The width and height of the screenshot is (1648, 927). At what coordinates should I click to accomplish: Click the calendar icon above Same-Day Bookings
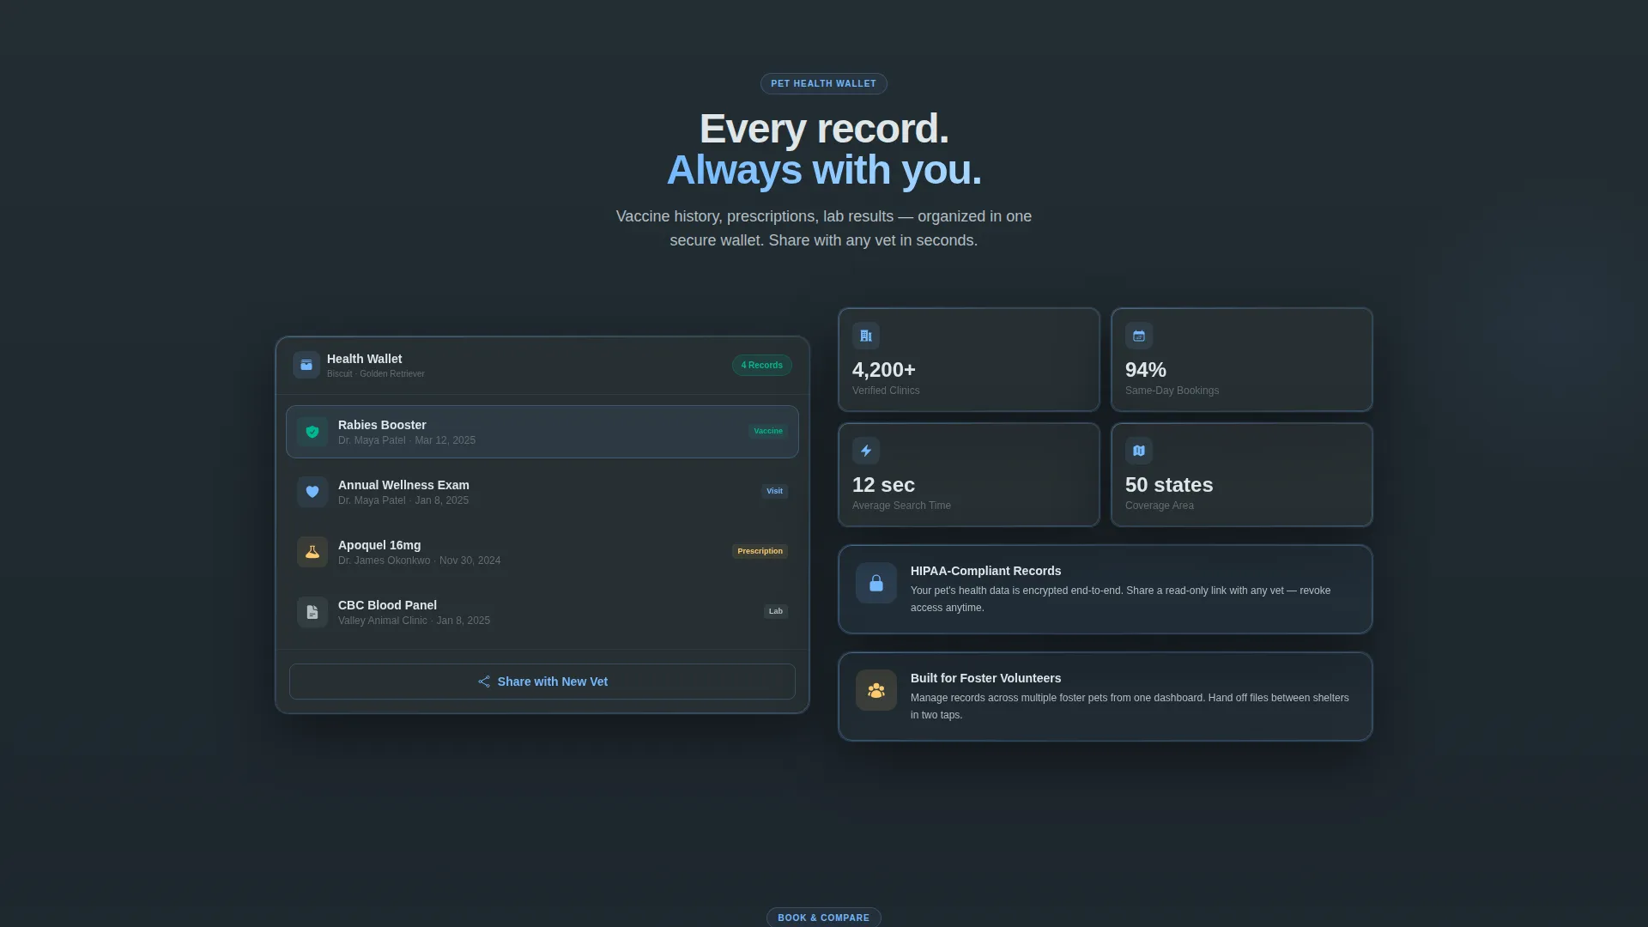[1139, 336]
